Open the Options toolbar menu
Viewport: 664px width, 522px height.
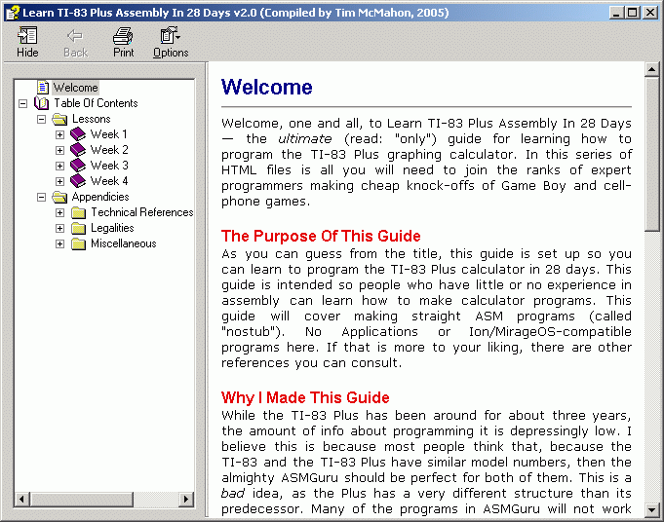[171, 42]
